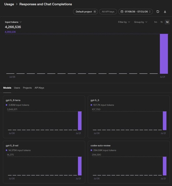Click purple legend swatch for 107.7K input tokens

pos(91,105)
